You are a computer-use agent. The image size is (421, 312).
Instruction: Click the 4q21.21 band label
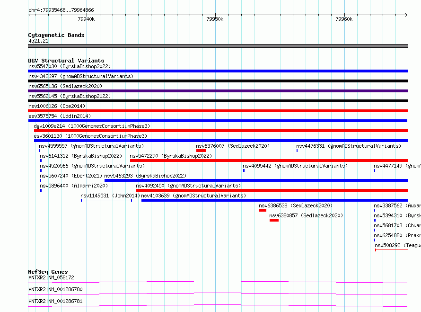[x=38, y=41]
